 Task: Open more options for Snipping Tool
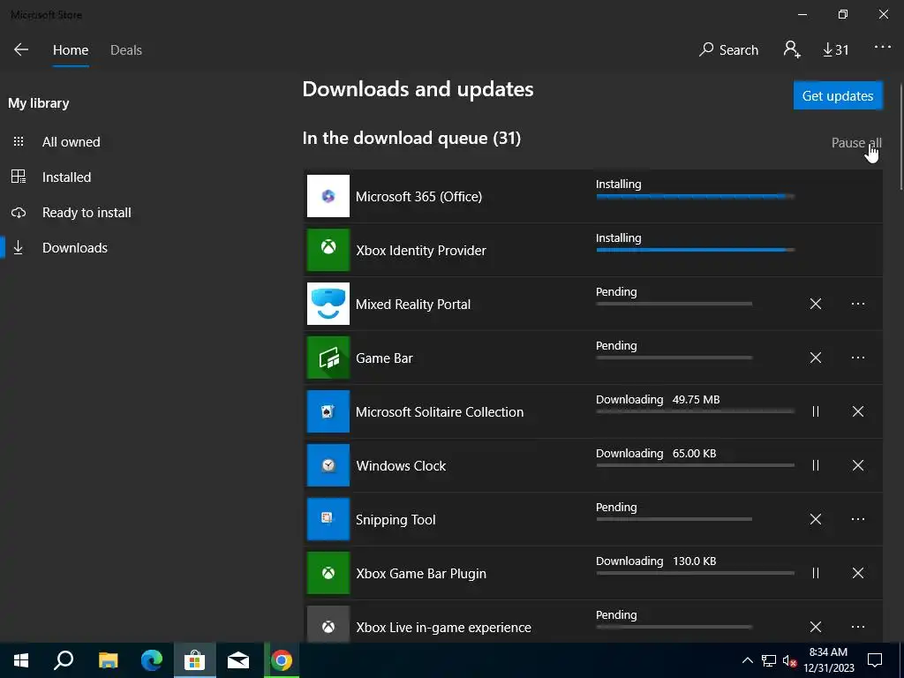(858, 519)
